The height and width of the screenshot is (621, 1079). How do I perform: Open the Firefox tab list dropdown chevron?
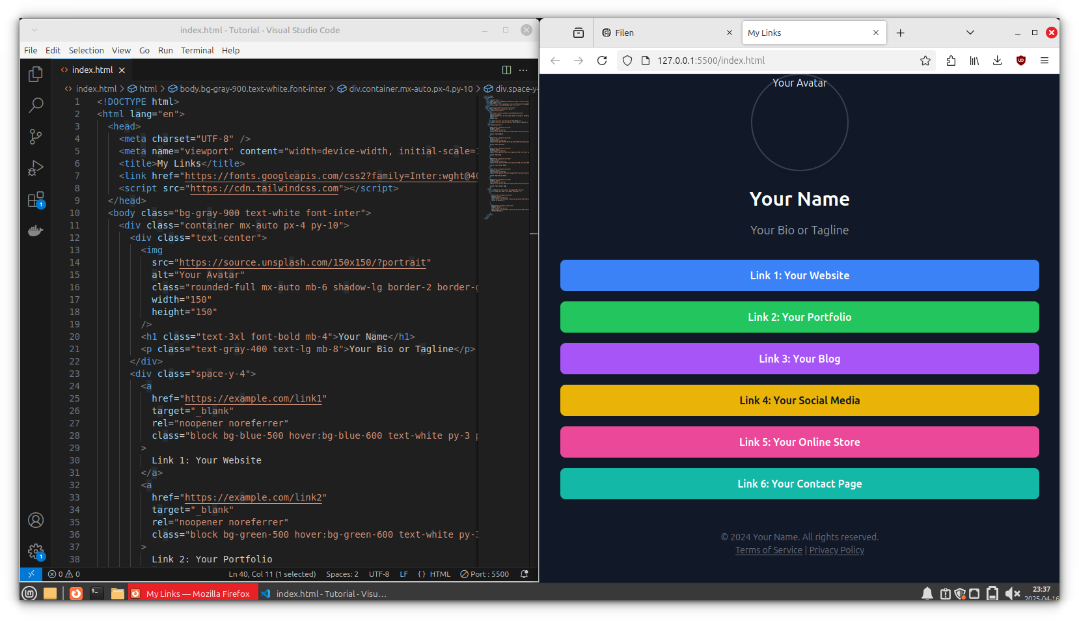[x=970, y=32]
